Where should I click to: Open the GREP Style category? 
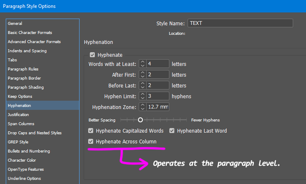(18, 142)
